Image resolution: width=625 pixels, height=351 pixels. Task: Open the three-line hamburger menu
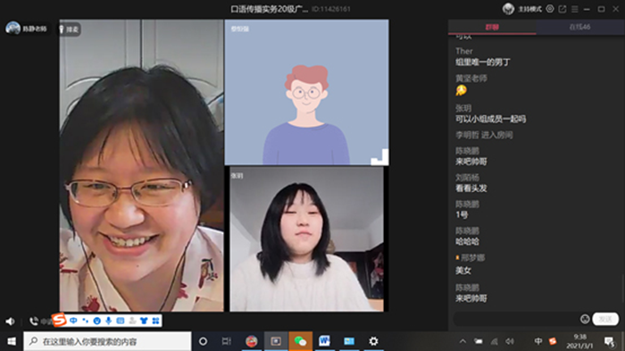pyautogui.click(x=575, y=9)
